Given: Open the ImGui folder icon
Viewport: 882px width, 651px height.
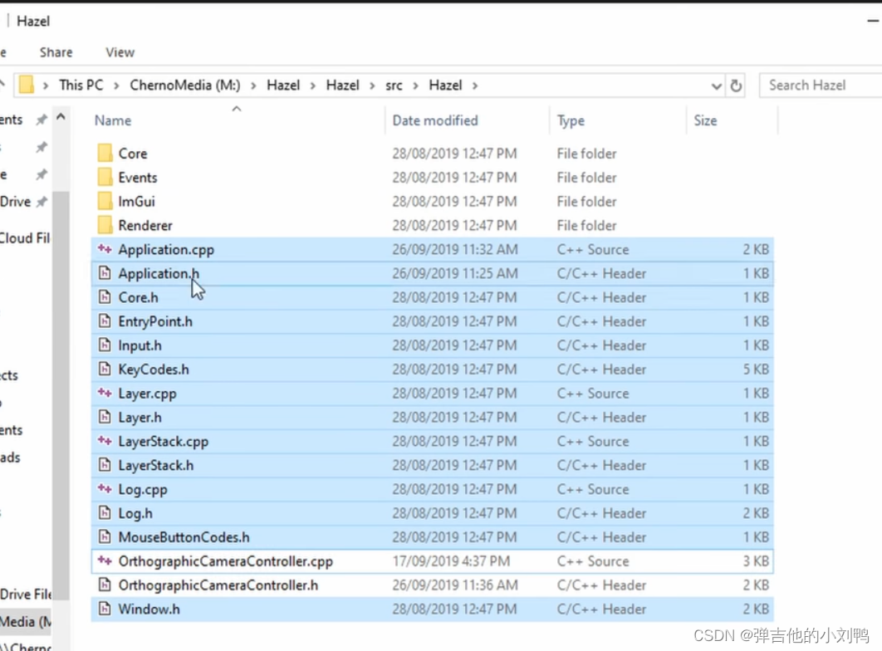Looking at the screenshot, I should 105,201.
